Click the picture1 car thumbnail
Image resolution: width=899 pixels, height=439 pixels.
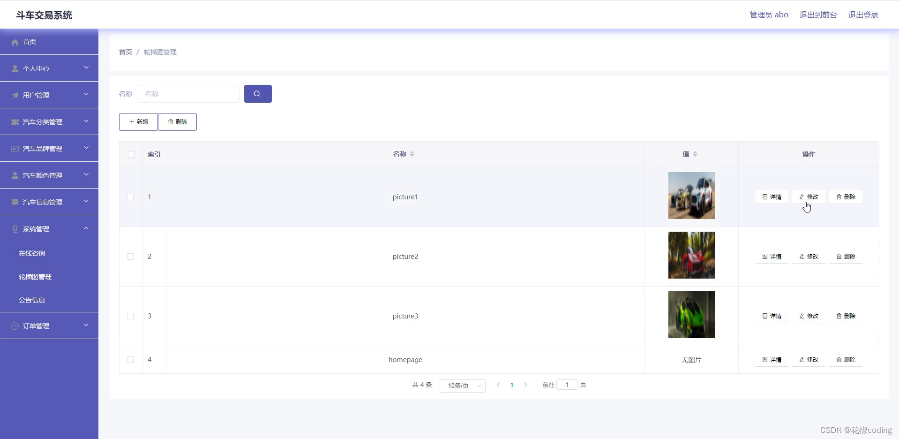(x=691, y=196)
